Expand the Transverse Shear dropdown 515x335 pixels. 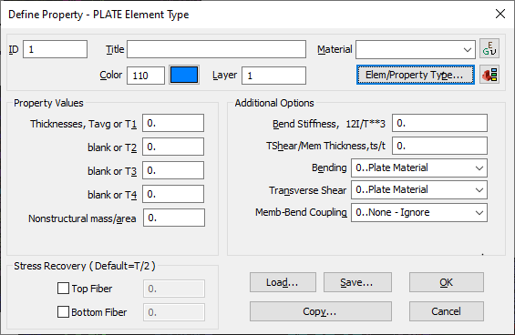419,189
